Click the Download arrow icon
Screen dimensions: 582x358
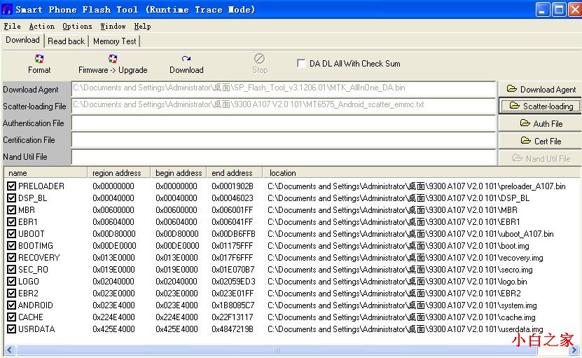pos(186,59)
